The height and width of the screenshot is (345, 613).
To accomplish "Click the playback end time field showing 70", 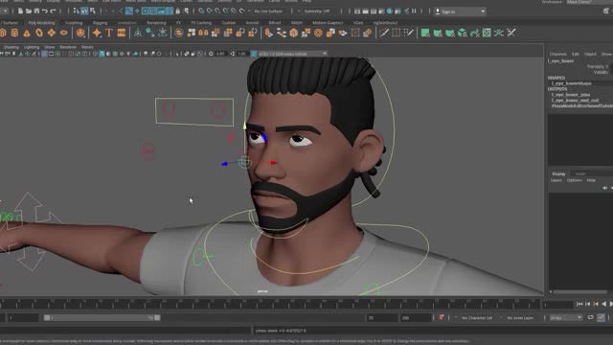I will coord(381,318).
